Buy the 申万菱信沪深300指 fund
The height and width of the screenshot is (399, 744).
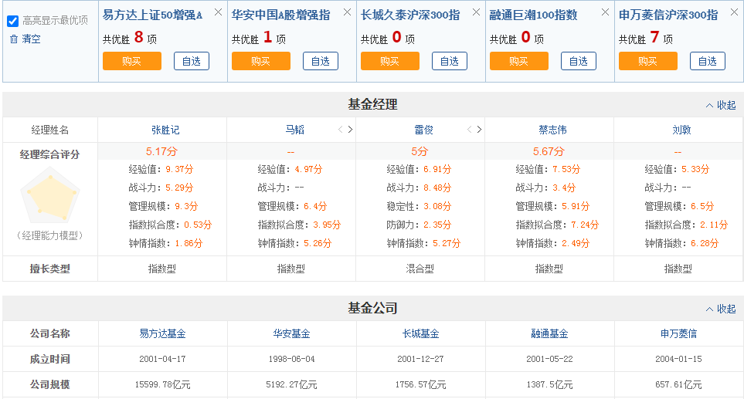pyautogui.click(x=648, y=61)
